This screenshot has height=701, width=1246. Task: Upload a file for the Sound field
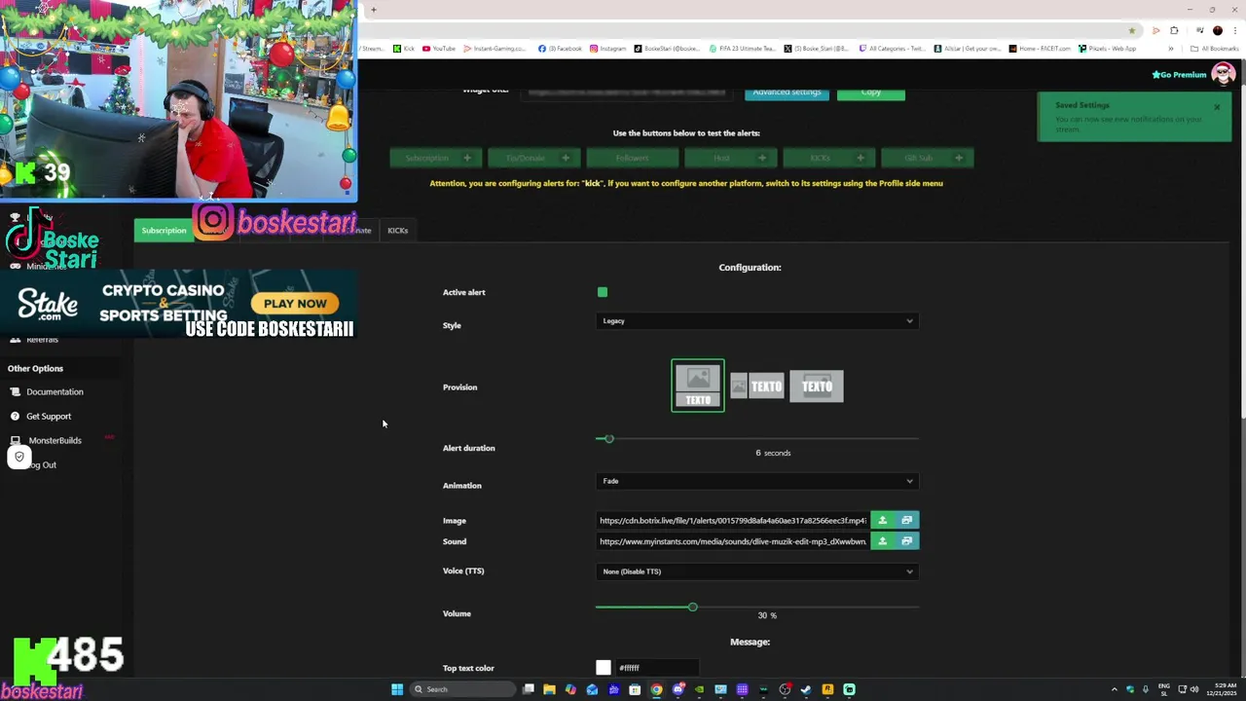(x=883, y=541)
